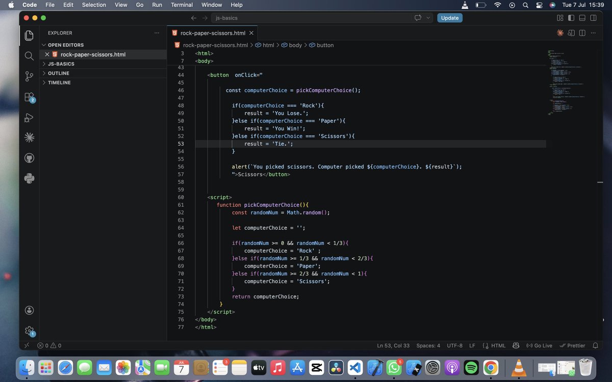Open the Run and Debug view
This screenshot has width=612, height=382.
[29, 117]
